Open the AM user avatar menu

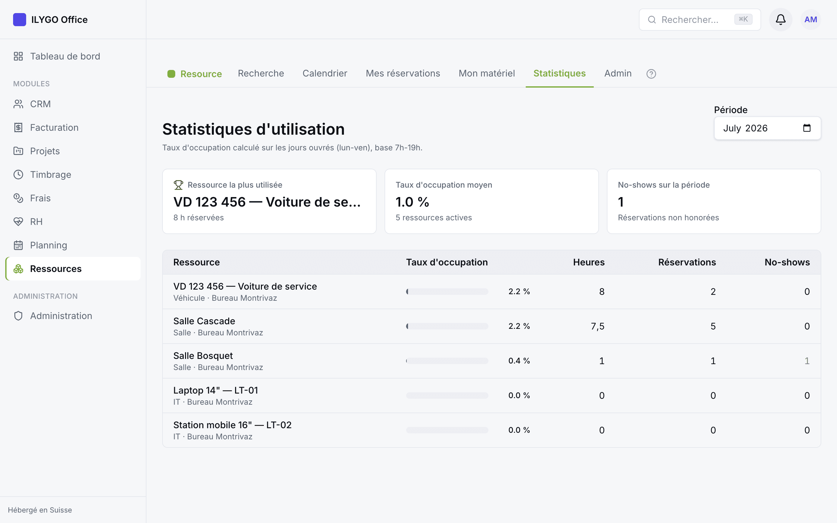click(811, 19)
